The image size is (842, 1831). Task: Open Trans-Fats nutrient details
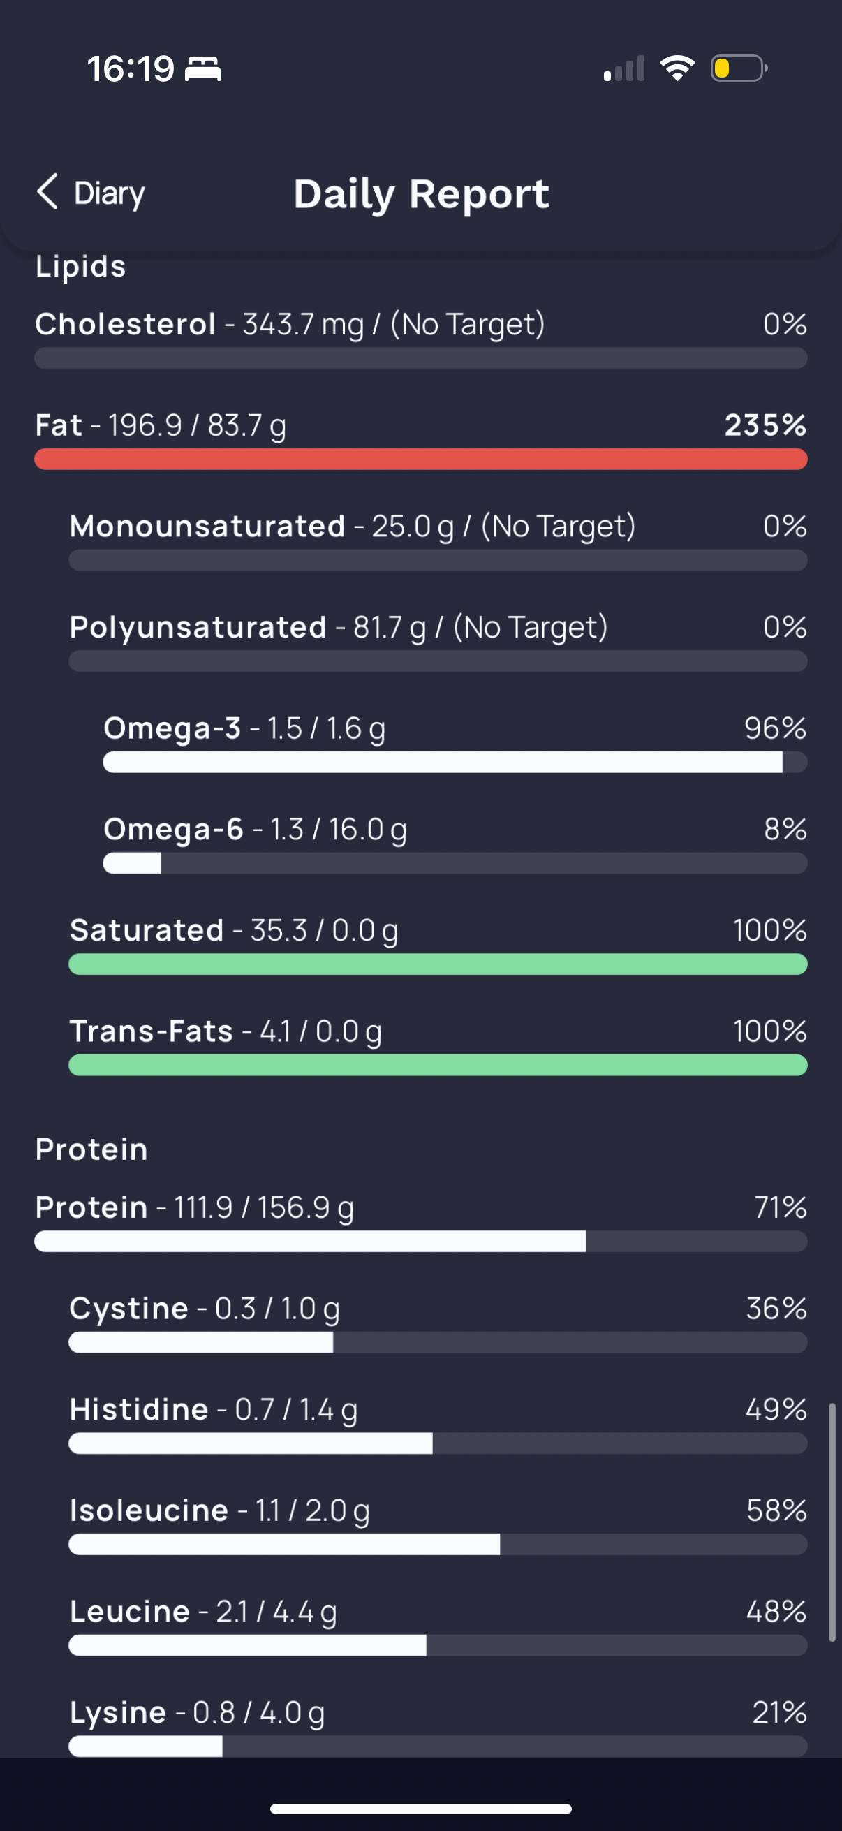tap(438, 1045)
